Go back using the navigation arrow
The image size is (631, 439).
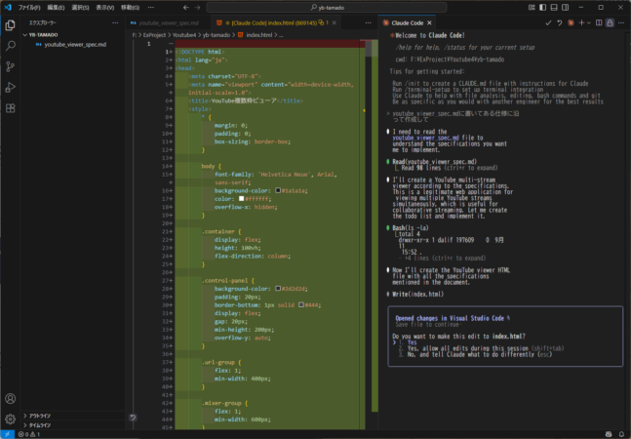click(x=185, y=7)
